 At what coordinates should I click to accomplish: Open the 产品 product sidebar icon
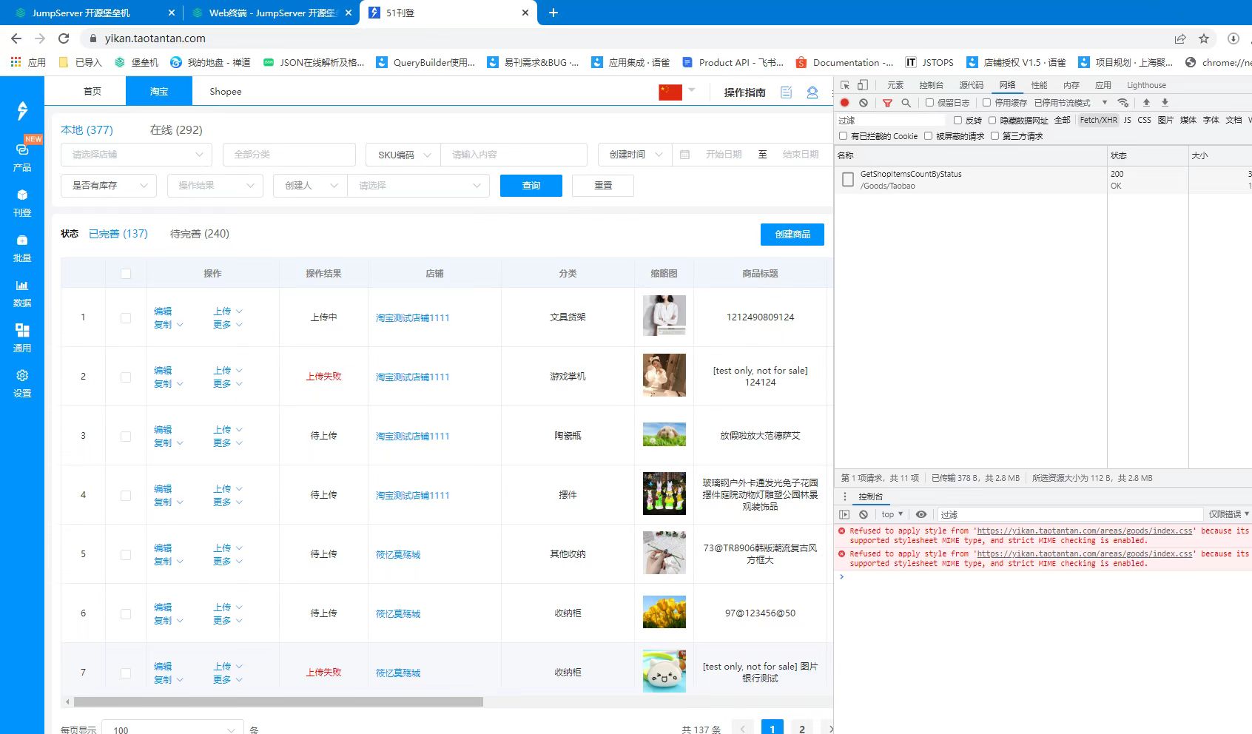click(22, 157)
